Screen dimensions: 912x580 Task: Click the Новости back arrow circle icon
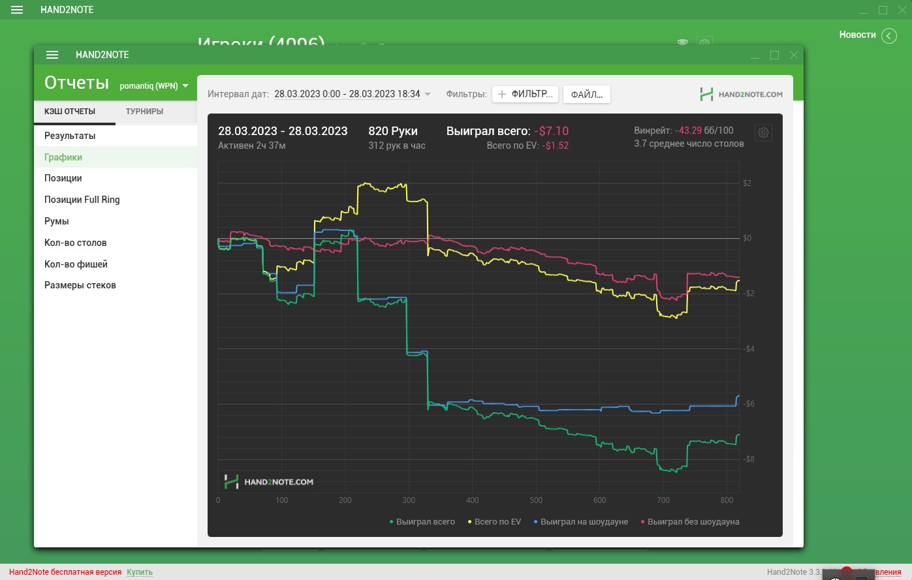889,36
